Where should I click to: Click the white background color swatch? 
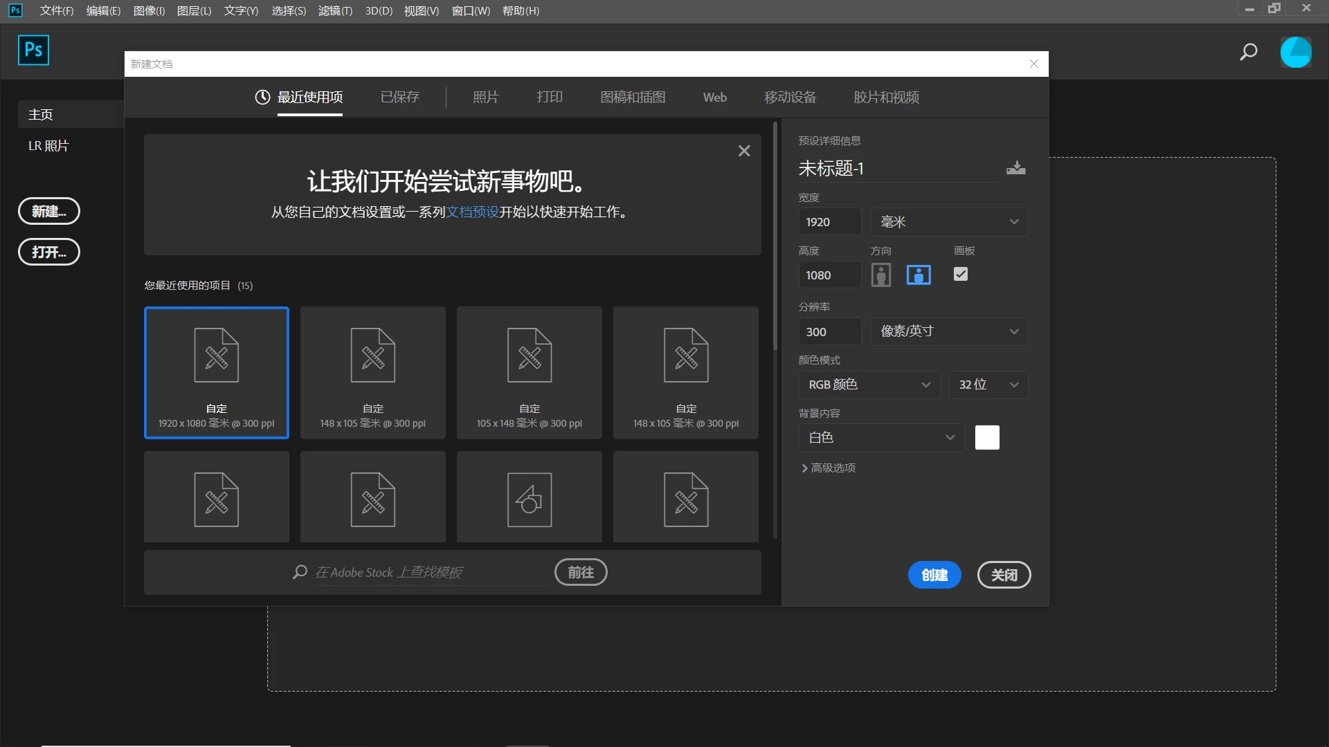click(x=987, y=437)
